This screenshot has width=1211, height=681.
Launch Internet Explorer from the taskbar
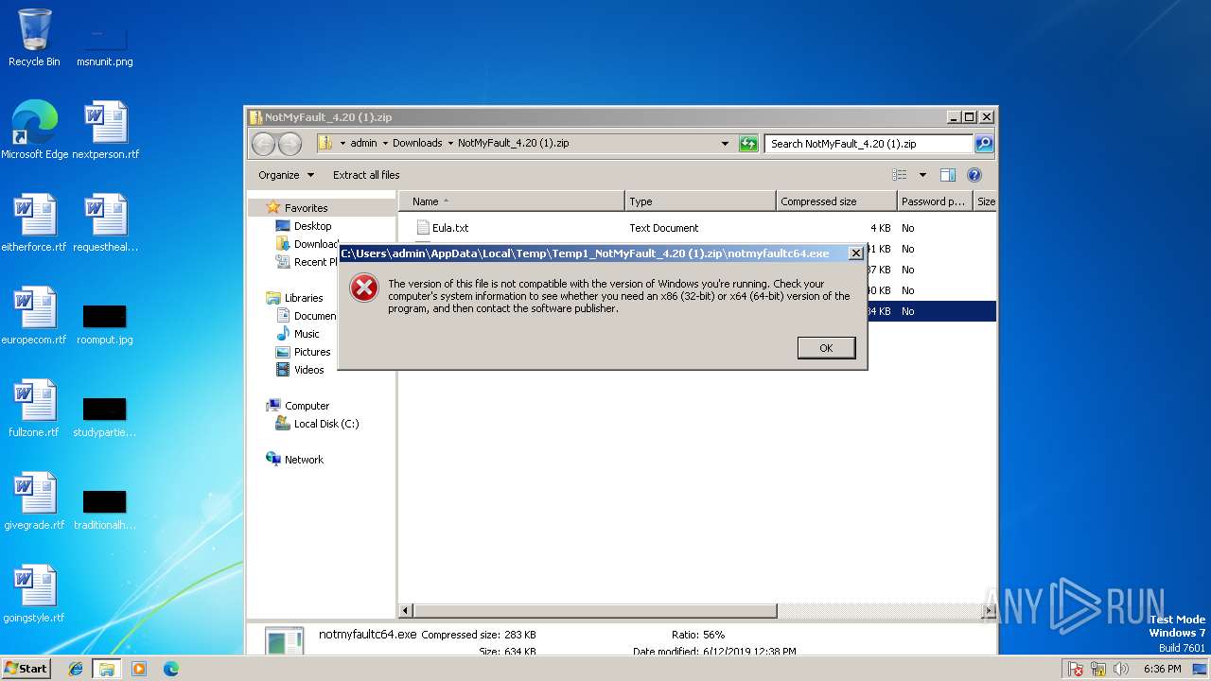(76, 669)
